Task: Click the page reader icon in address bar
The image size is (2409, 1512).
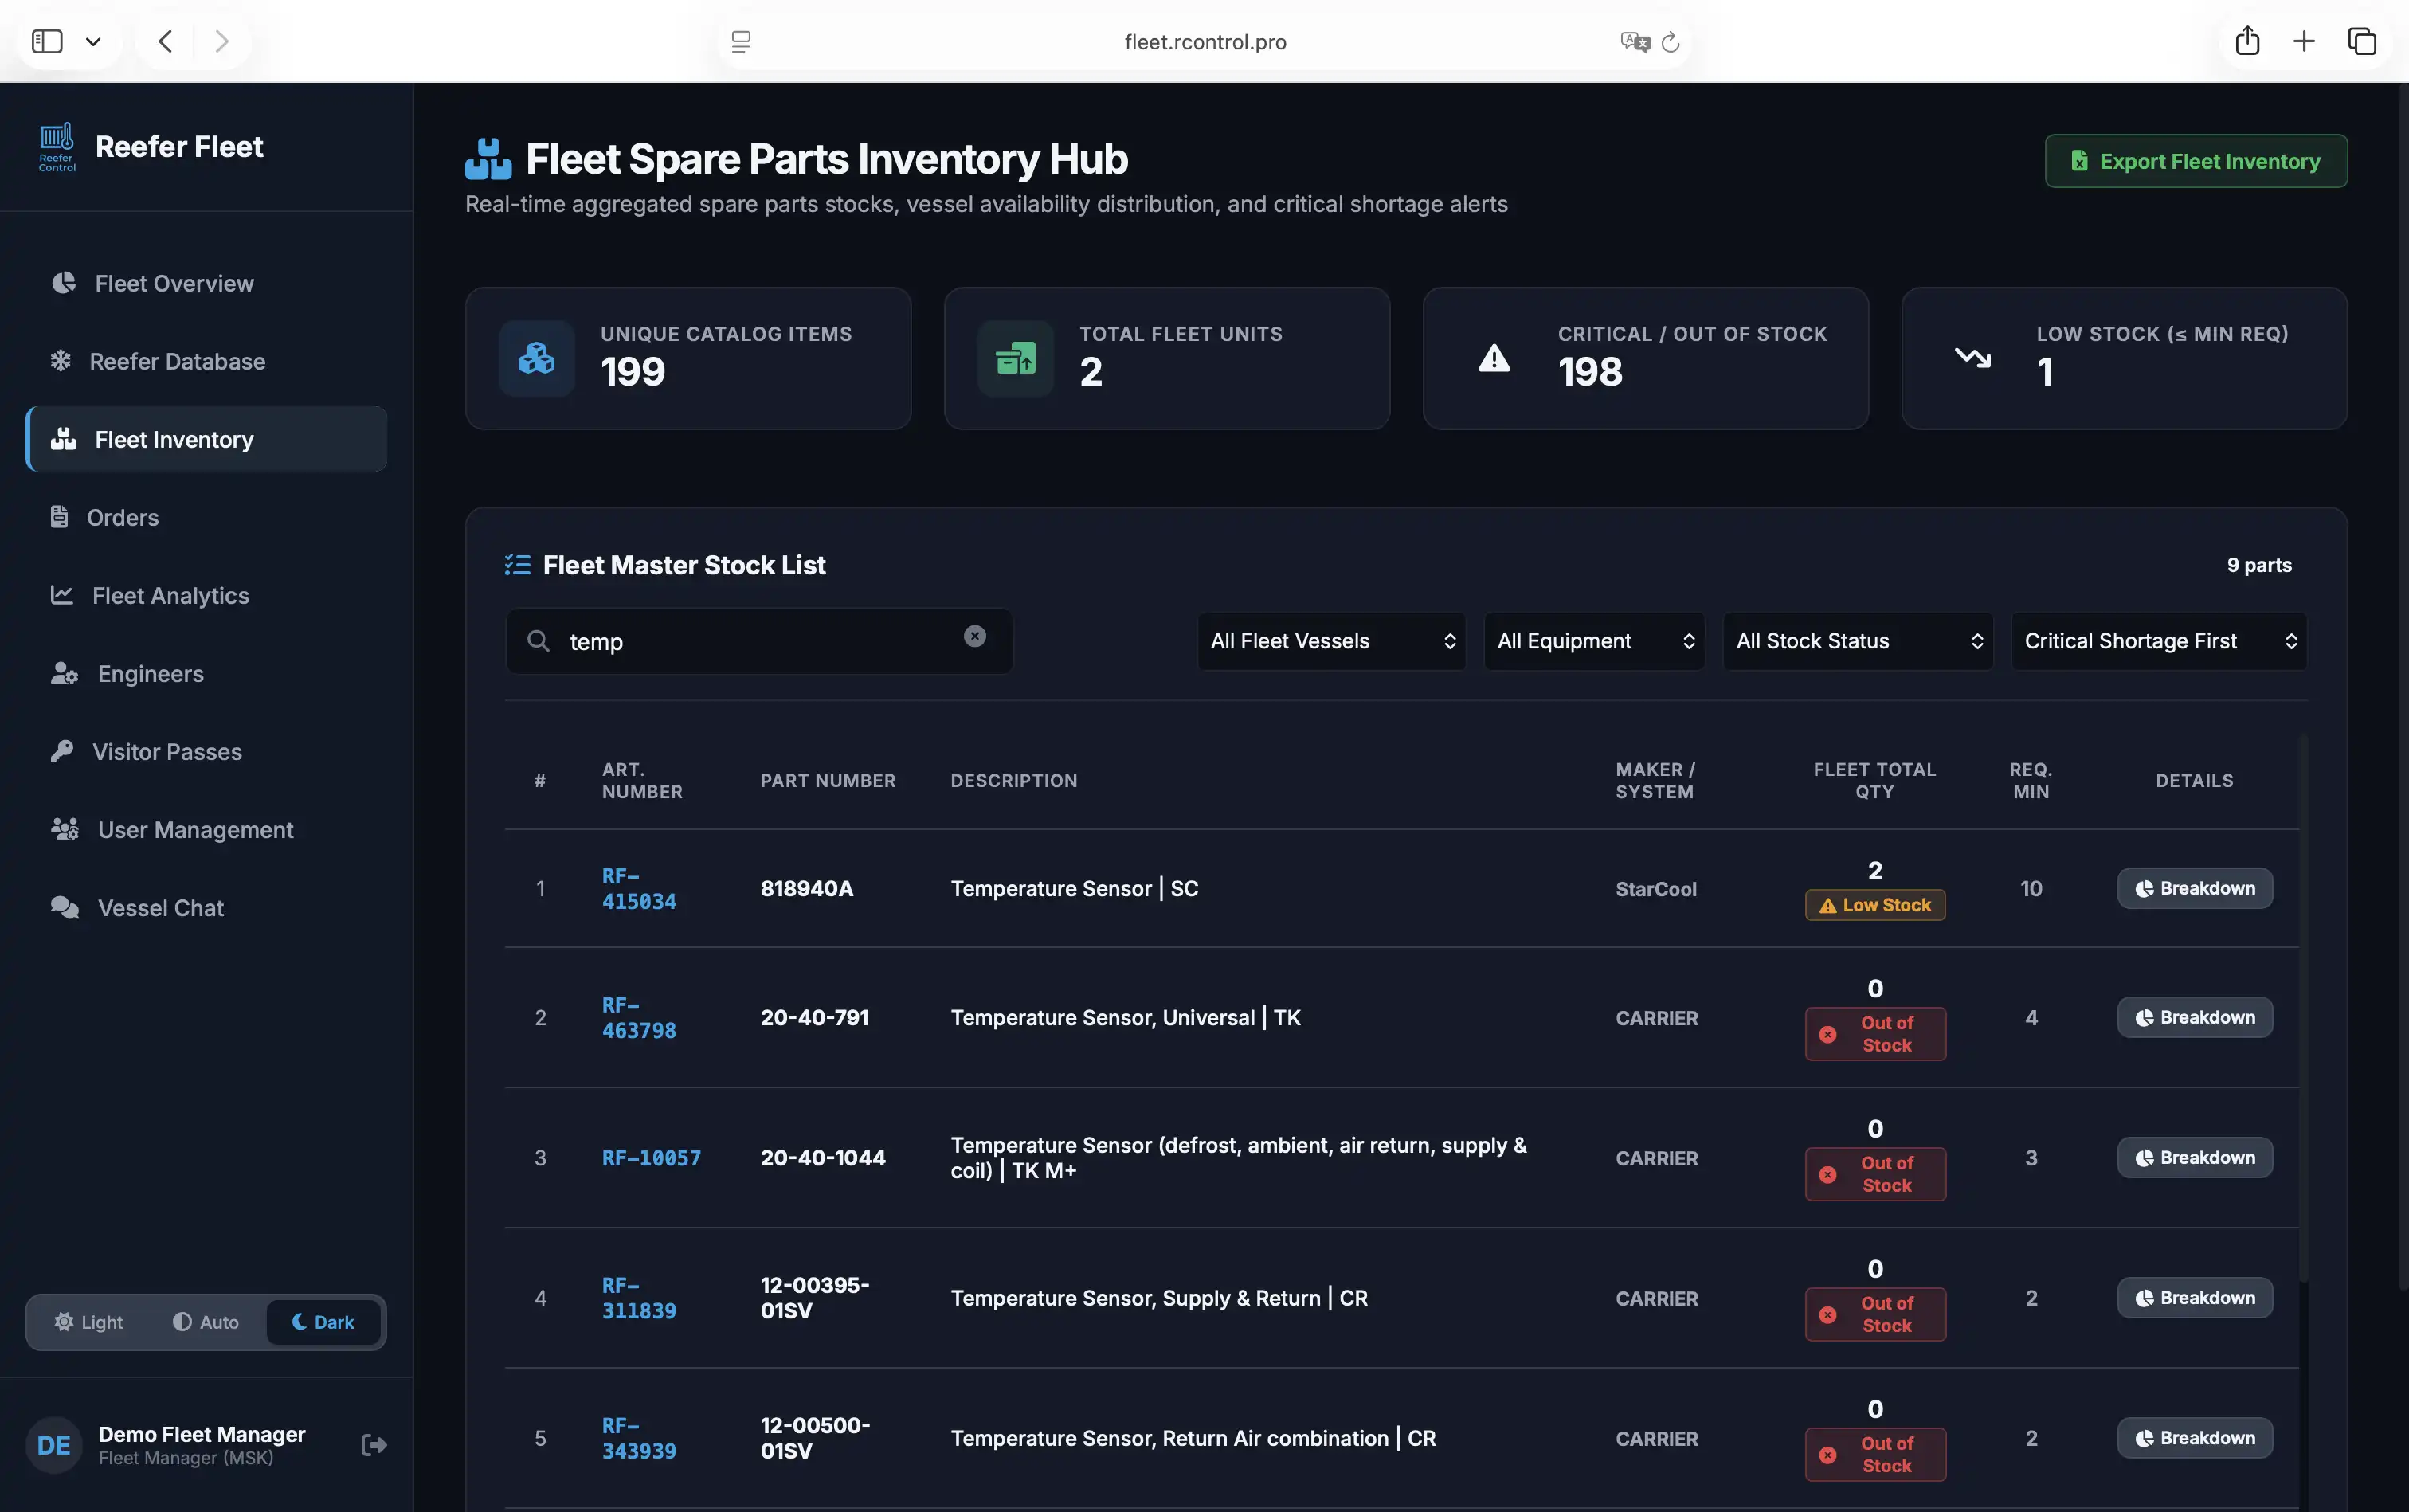Action: tap(741, 42)
